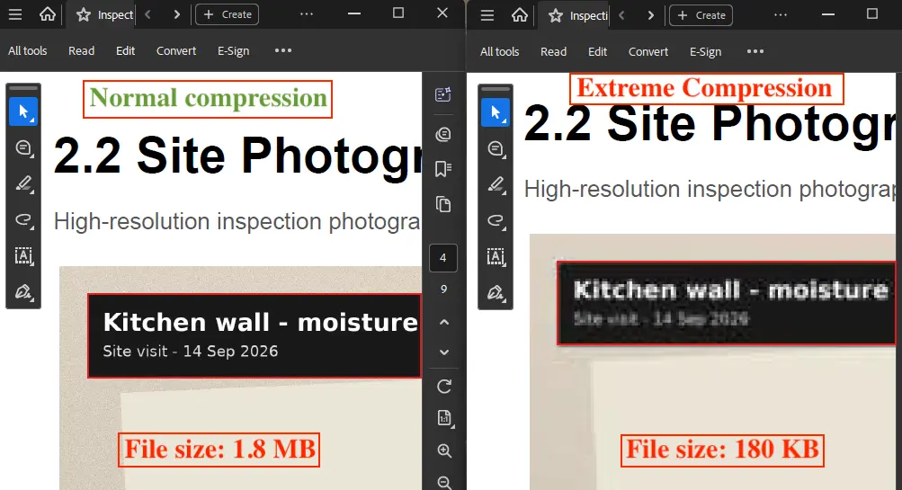Click sharp 'Site visit - 14 Sep 2026' caption
This screenshot has width=902, height=490.
click(191, 352)
